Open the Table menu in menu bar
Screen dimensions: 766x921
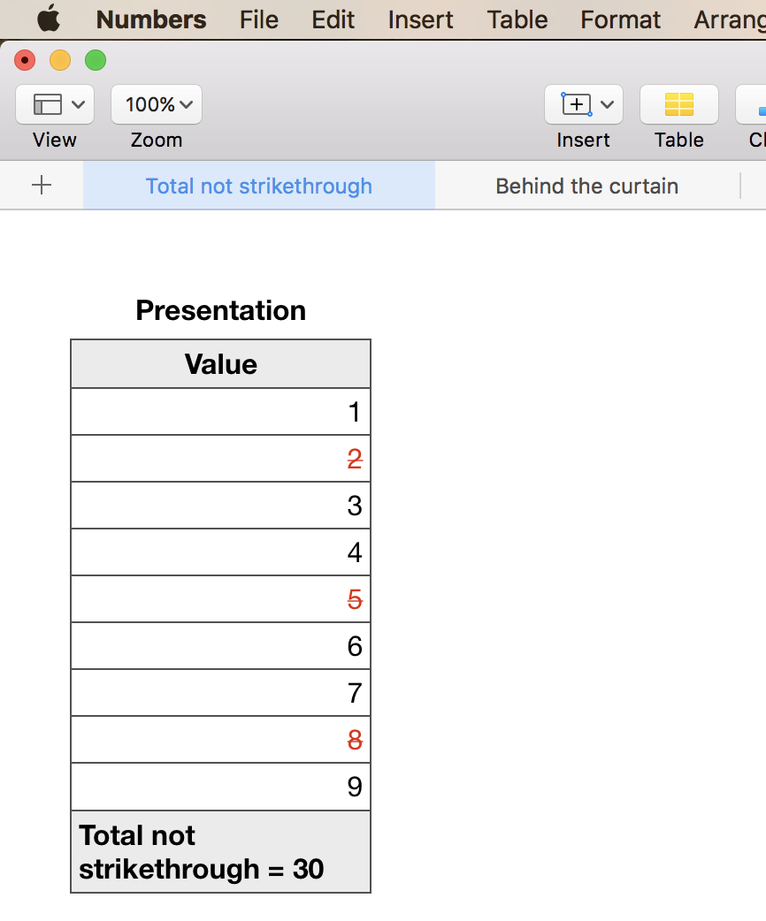tap(517, 19)
